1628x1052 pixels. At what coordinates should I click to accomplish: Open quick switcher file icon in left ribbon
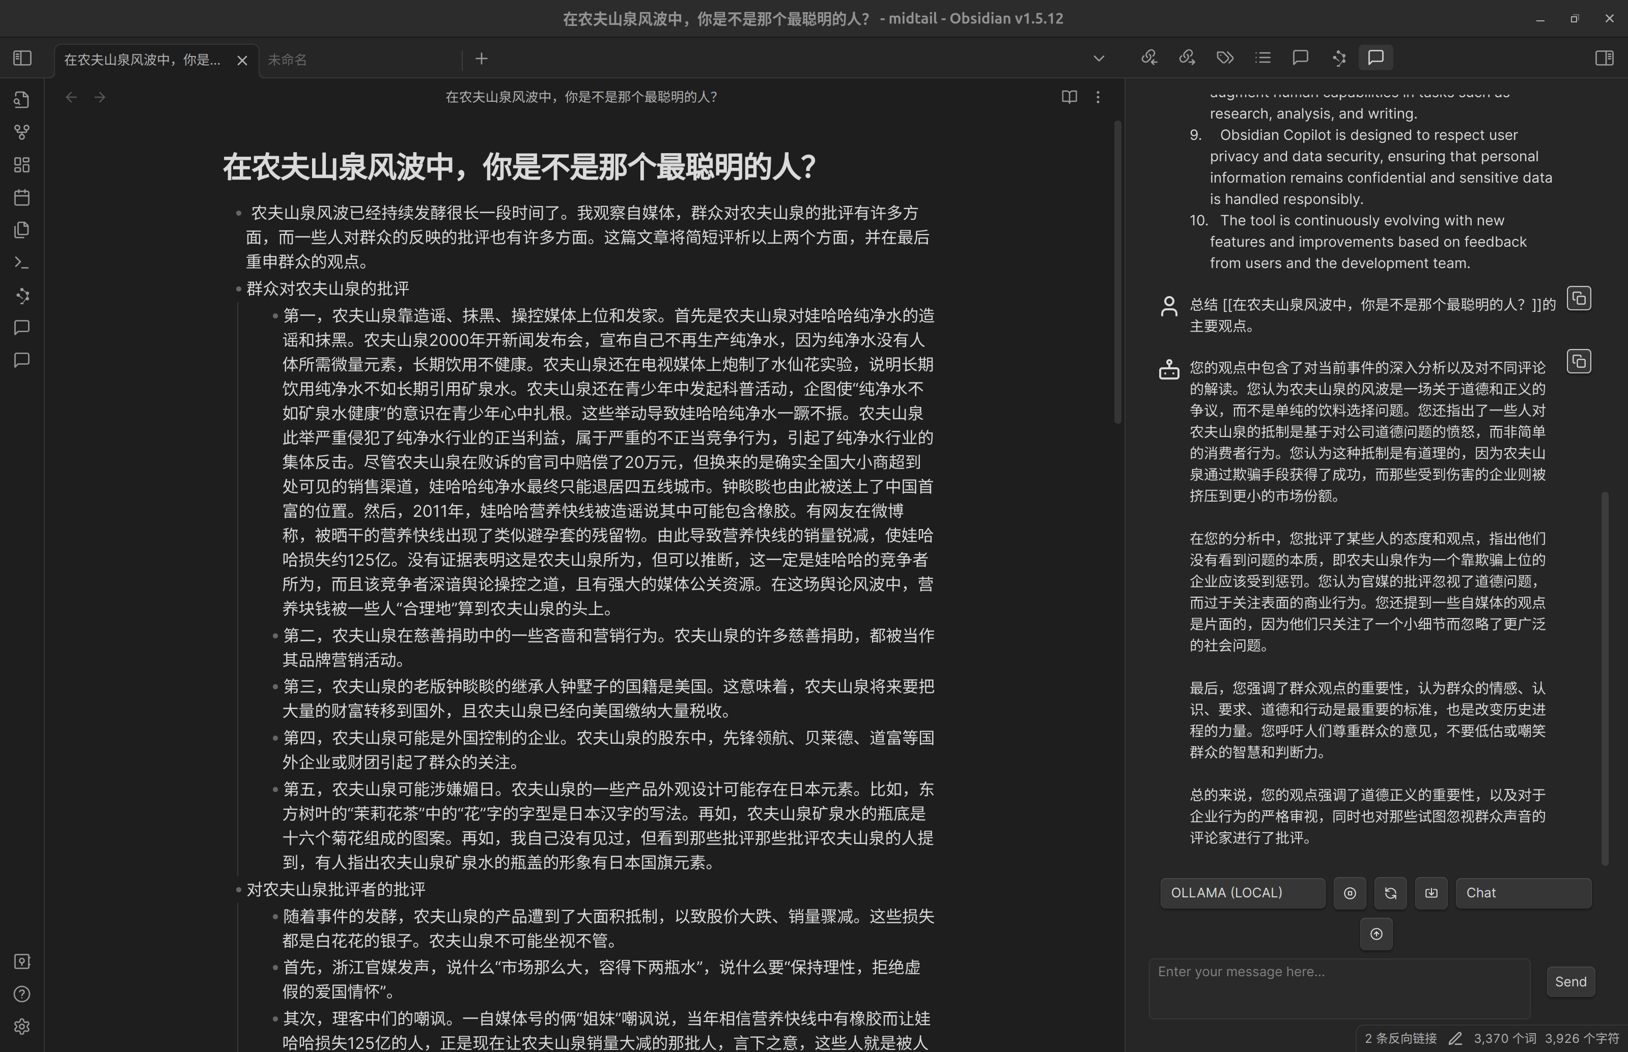pos(21,99)
